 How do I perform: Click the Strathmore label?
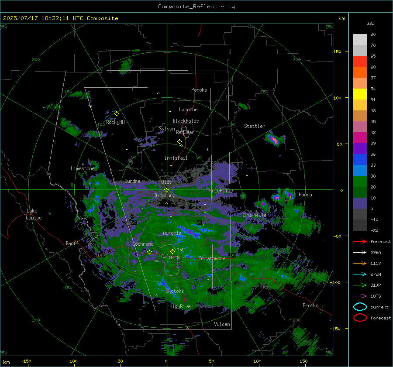[x=212, y=258]
